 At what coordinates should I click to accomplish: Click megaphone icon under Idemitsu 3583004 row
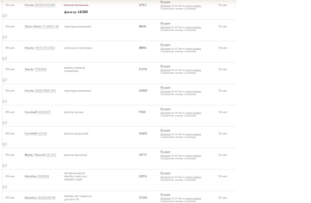click(5, 187)
